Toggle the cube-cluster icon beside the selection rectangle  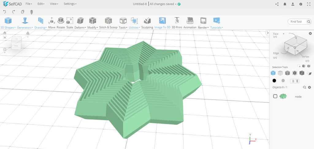(x=304, y=66)
